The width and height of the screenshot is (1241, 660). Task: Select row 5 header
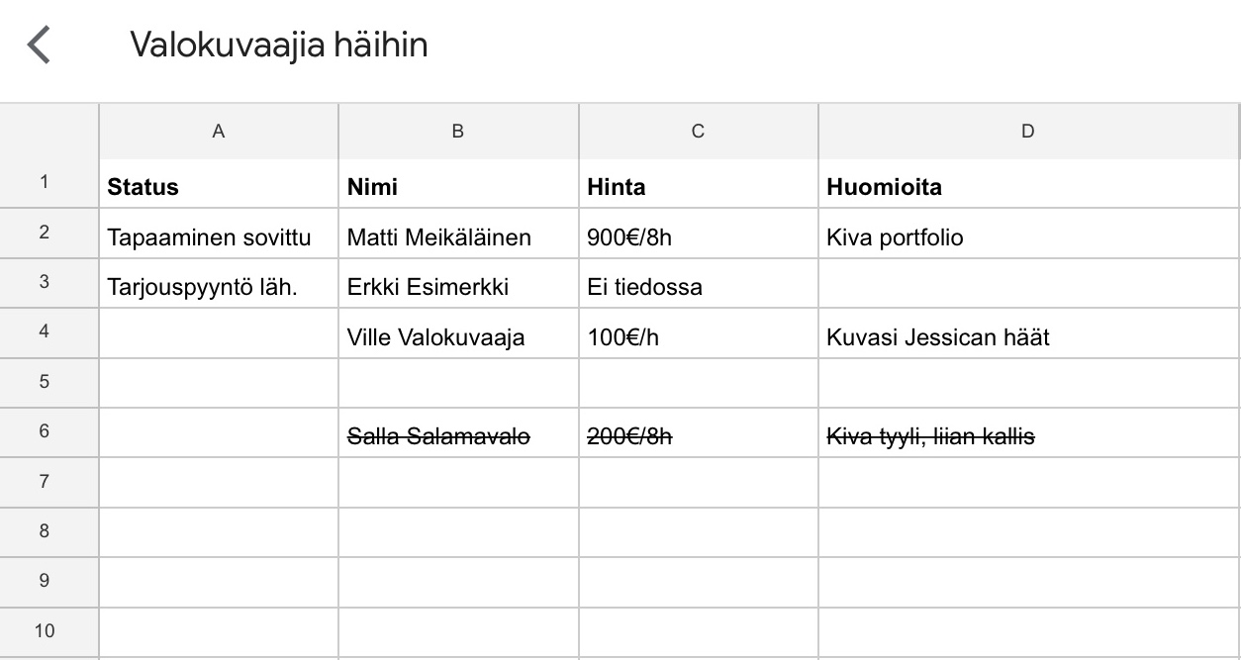tap(45, 382)
